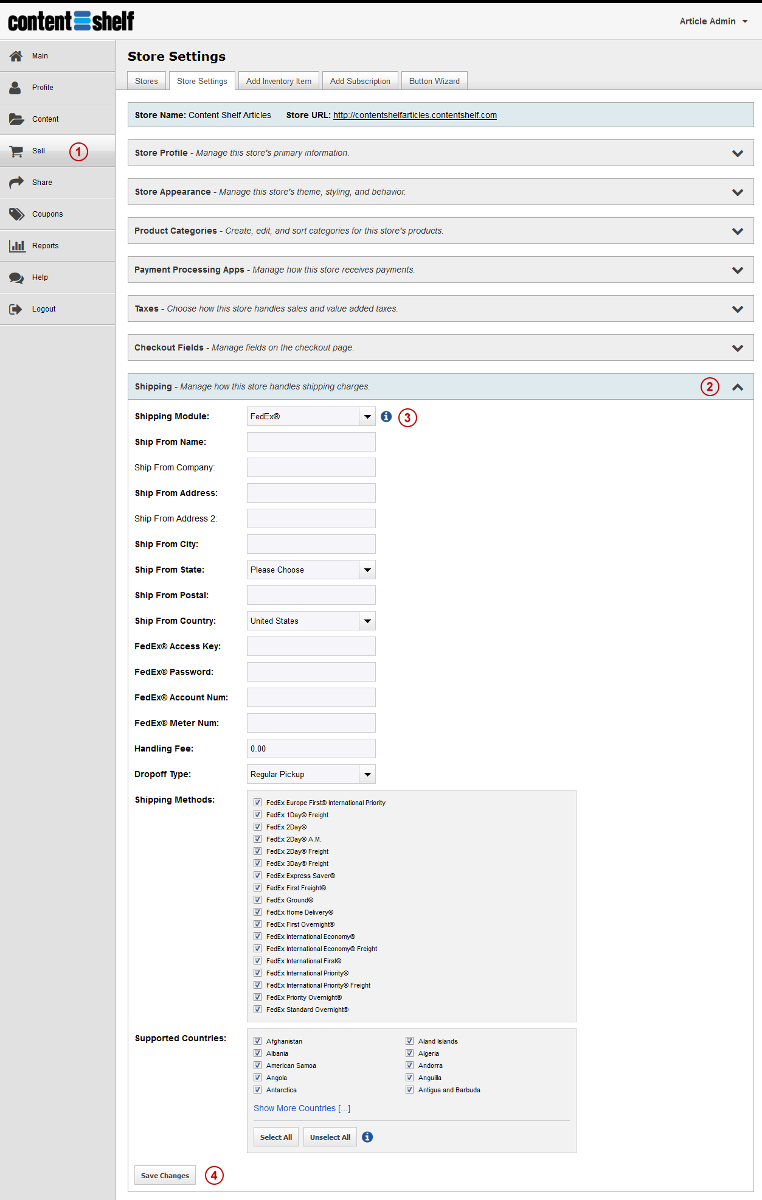Uncheck FedEx Express Saver® method
Viewport: 762px width, 1200px height.
coord(258,876)
